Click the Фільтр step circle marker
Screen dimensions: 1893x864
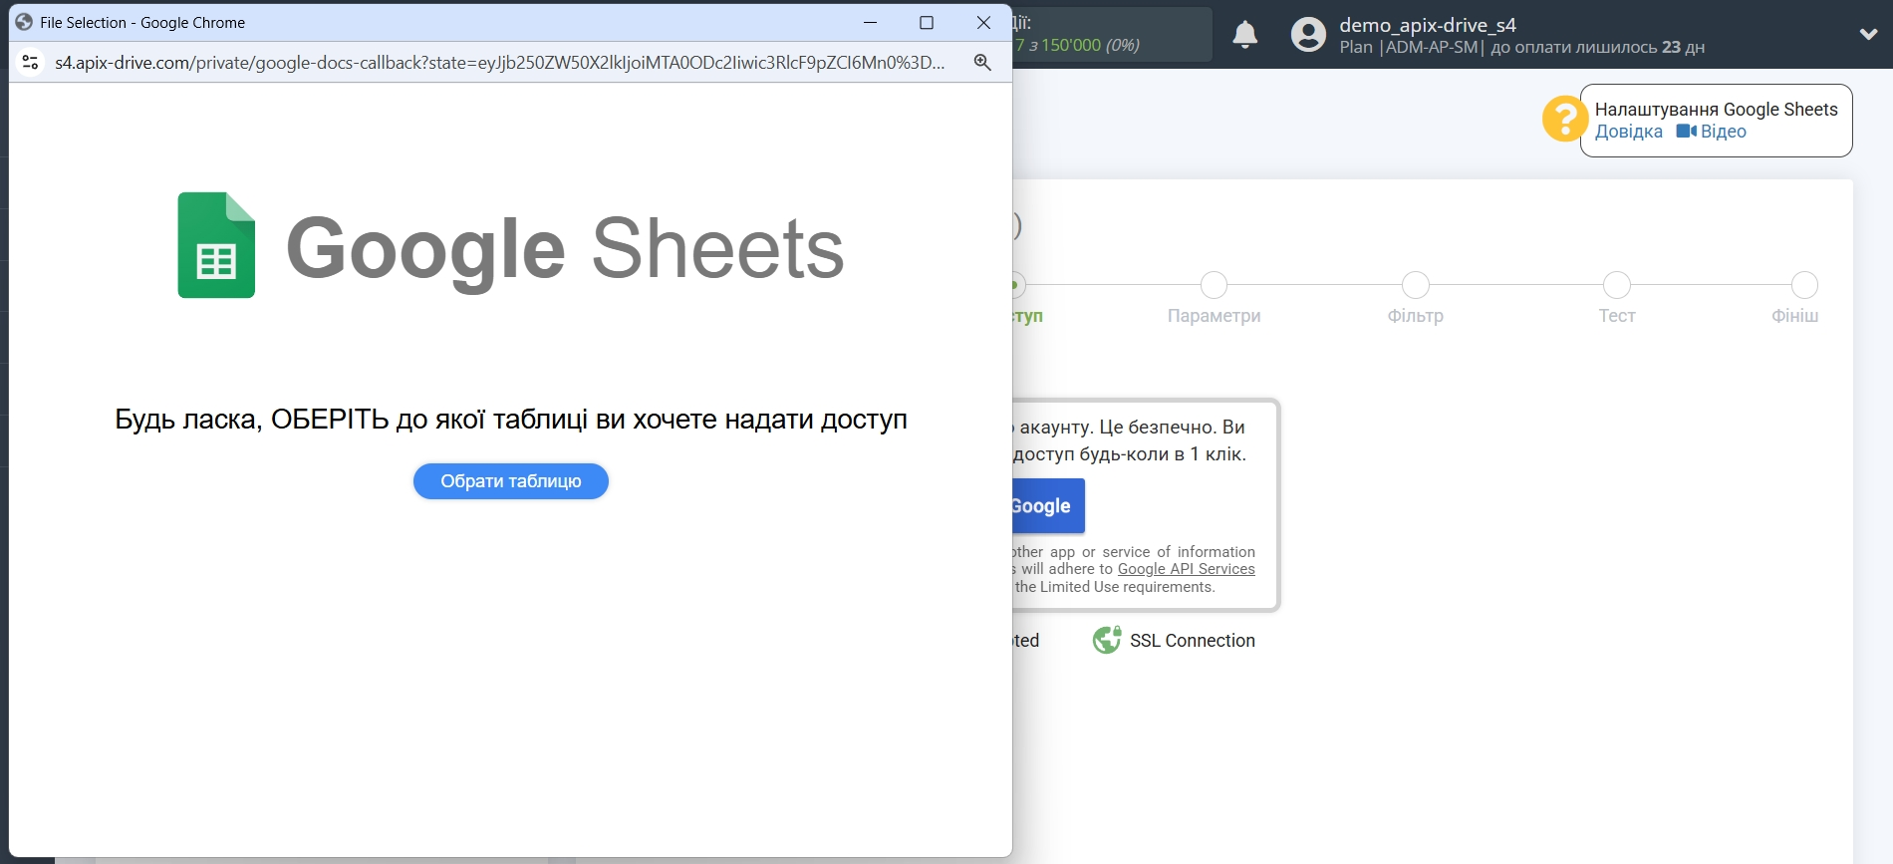click(1415, 285)
